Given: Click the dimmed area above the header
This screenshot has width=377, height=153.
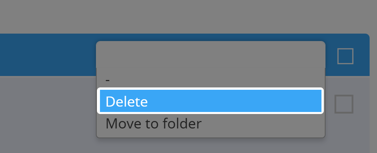Looking at the screenshot, I should click(188, 17).
